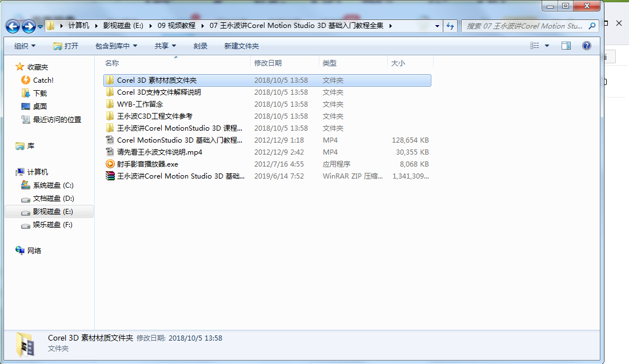Click folder thumbnail in details pane
The width and height of the screenshot is (629, 364).
click(x=25, y=345)
